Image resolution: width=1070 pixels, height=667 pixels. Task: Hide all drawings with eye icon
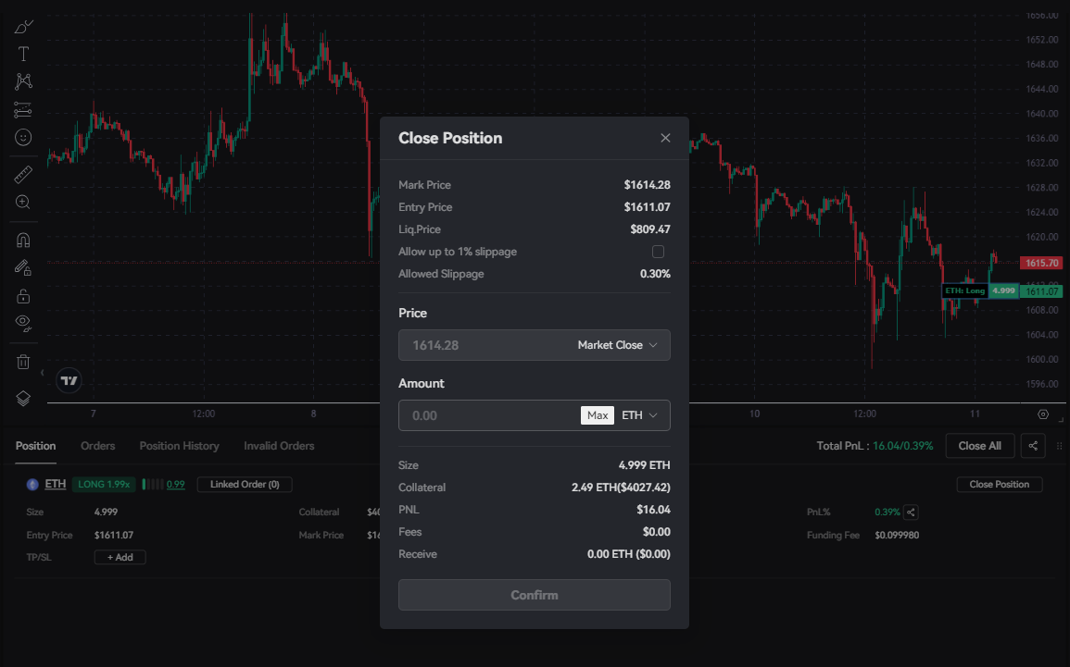pos(23,323)
